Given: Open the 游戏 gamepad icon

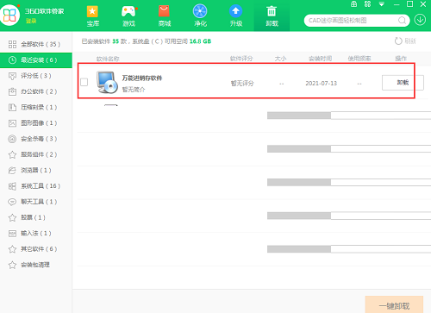Looking at the screenshot, I should coord(128,12).
